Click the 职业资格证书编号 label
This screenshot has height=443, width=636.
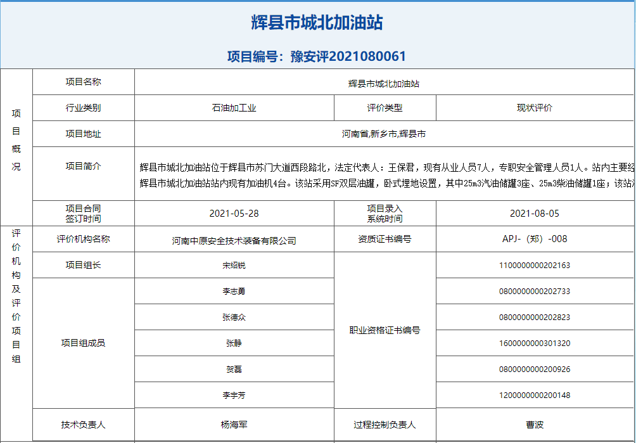pos(385,330)
